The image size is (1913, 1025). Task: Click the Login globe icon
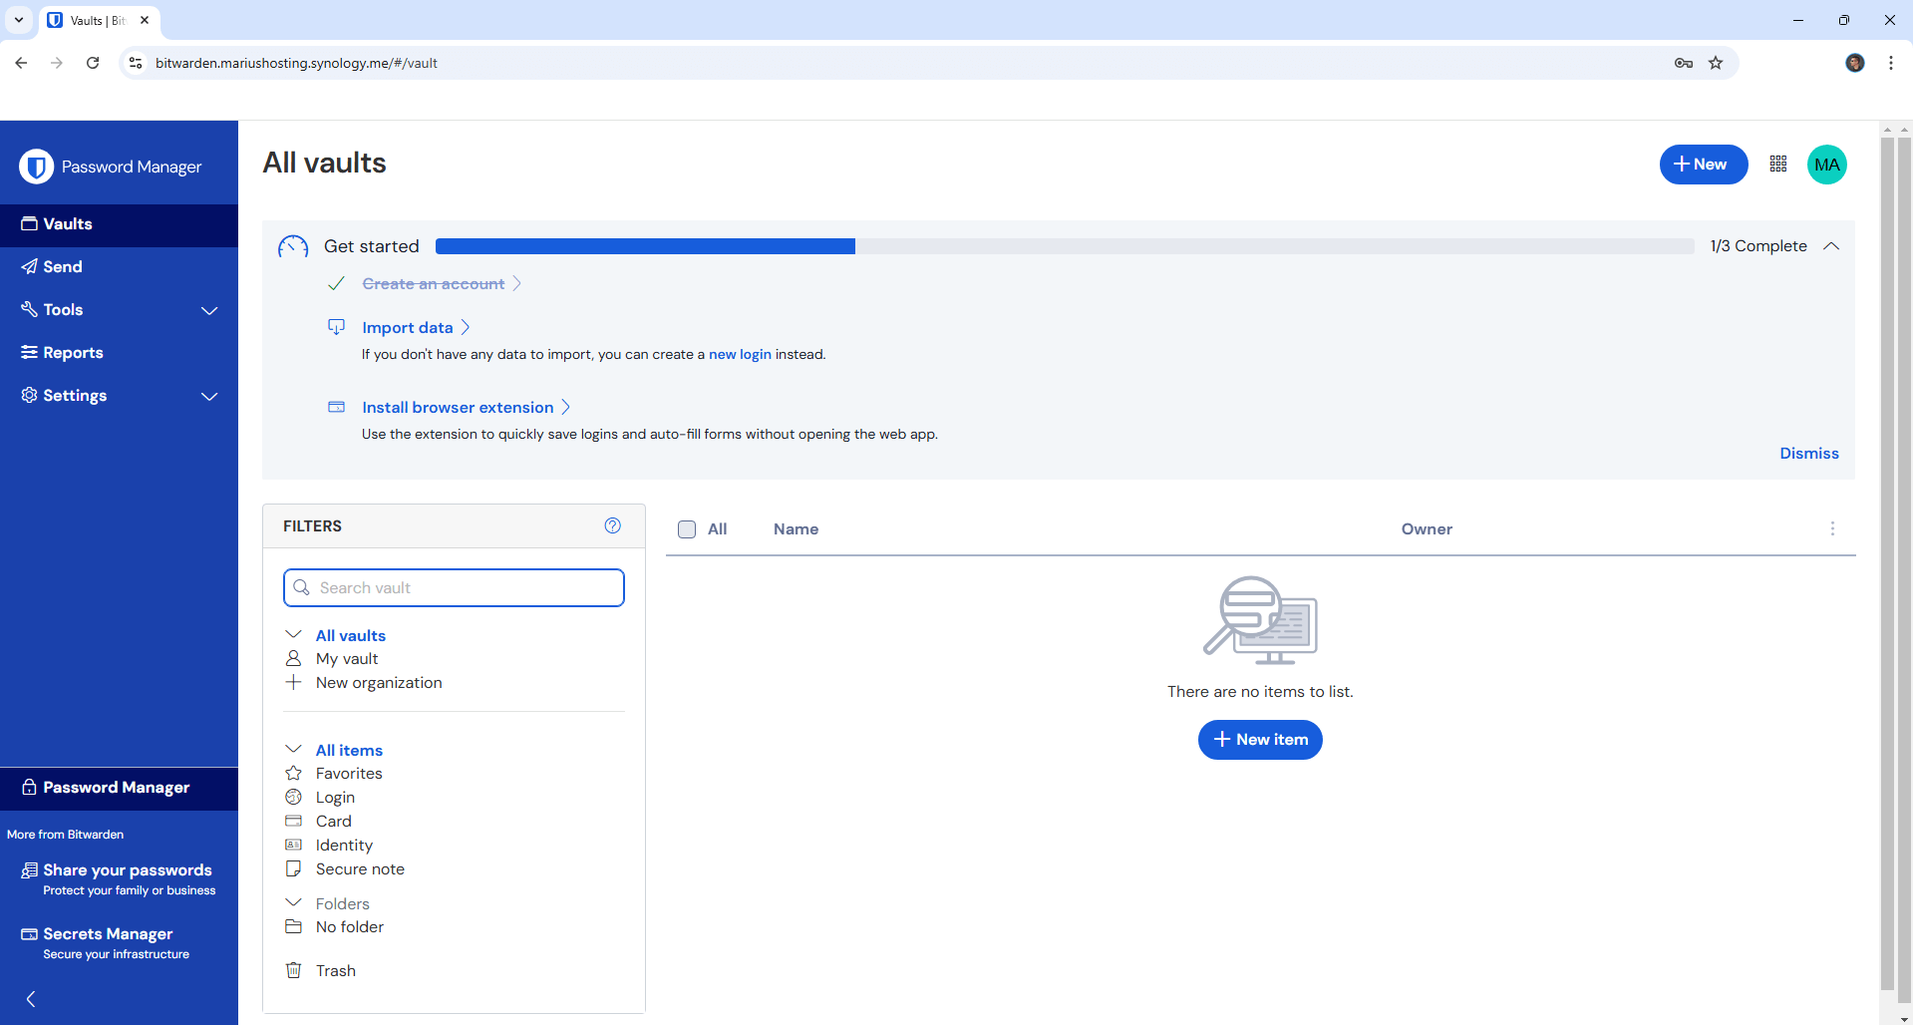[293, 797]
